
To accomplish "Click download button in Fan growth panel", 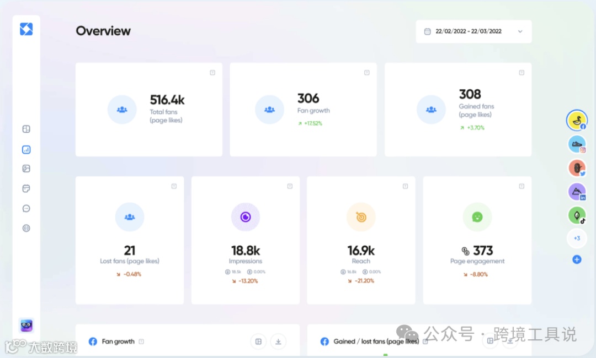I will click(x=278, y=341).
